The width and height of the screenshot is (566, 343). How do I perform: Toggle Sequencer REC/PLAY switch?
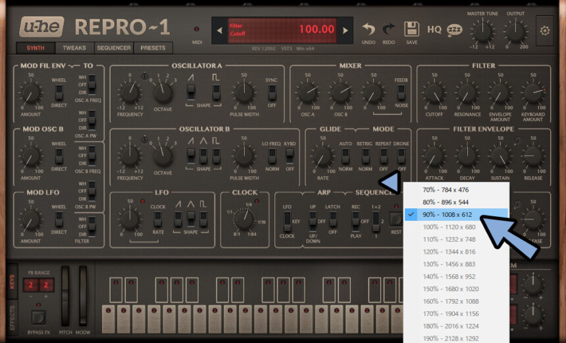(355, 221)
